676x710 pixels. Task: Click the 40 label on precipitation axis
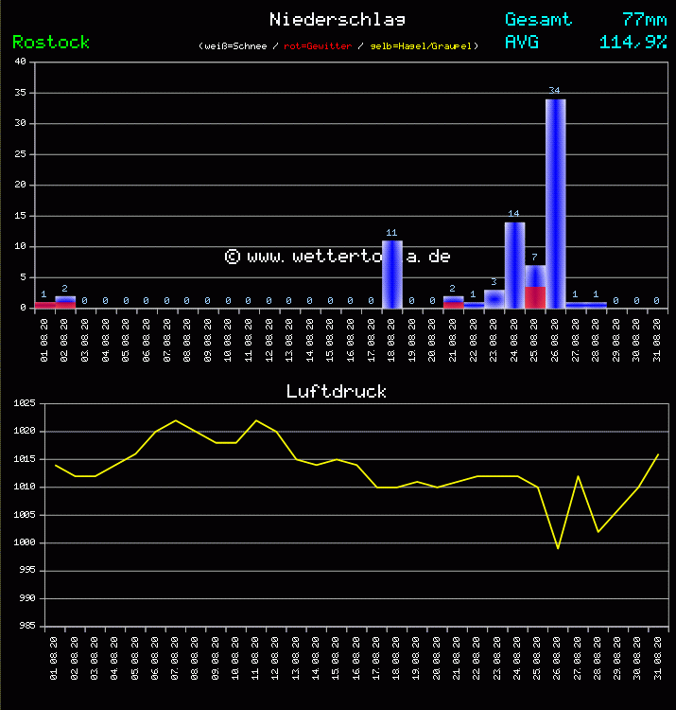pyautogui.click(x=20, y=62)
